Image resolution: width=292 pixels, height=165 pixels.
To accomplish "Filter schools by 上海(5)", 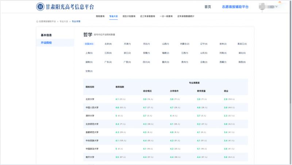I will coord(89,53).
